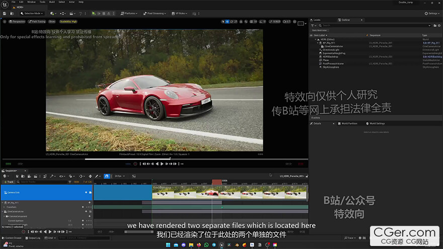This screenshot has height=249, width=443.
Task: Click the Sequencer render movie clapperboard icon
Action: pos(35,176)
